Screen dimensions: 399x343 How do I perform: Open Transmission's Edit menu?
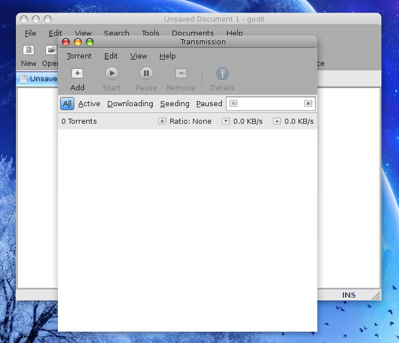(x=111, y=56)
